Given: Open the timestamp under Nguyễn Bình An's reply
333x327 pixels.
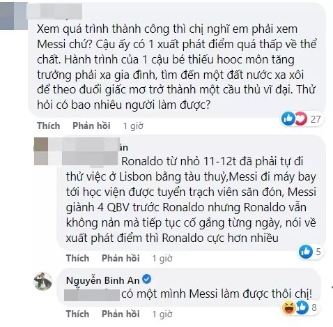Looking at the screenshot, I should point(162,314).
